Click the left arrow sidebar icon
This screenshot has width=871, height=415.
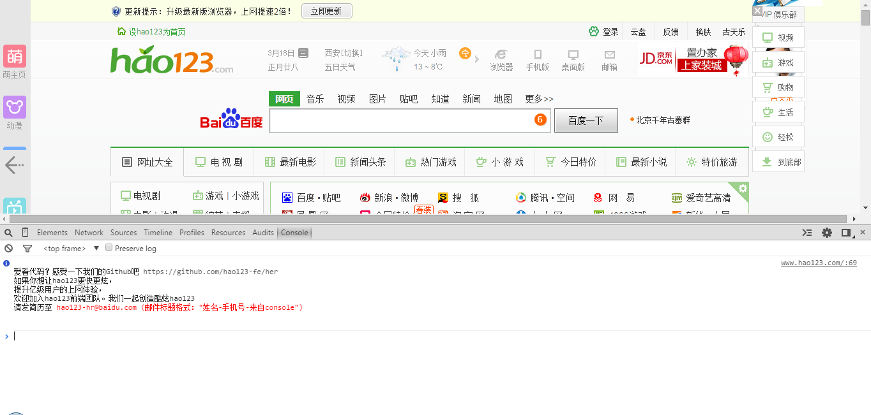(14, 165)
